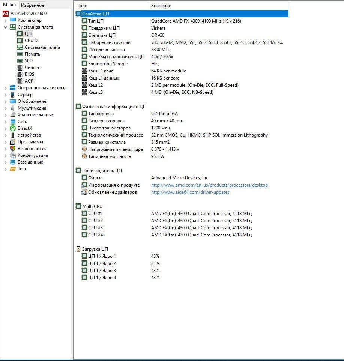Image resolution: width=344 pixels, height=361 pixels.
Task: Select the ЦП 1 / Ядро 2 row
Action: (x=182, y=263)
